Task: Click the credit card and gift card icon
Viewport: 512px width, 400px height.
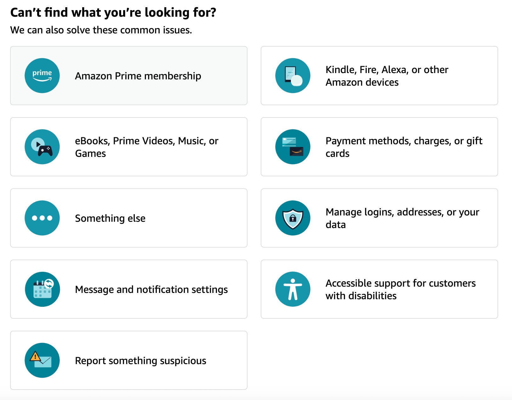Action: (x=293, y=147)
